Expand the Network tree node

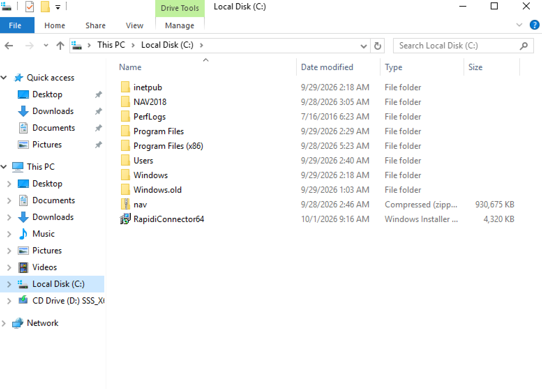[4, 323]
